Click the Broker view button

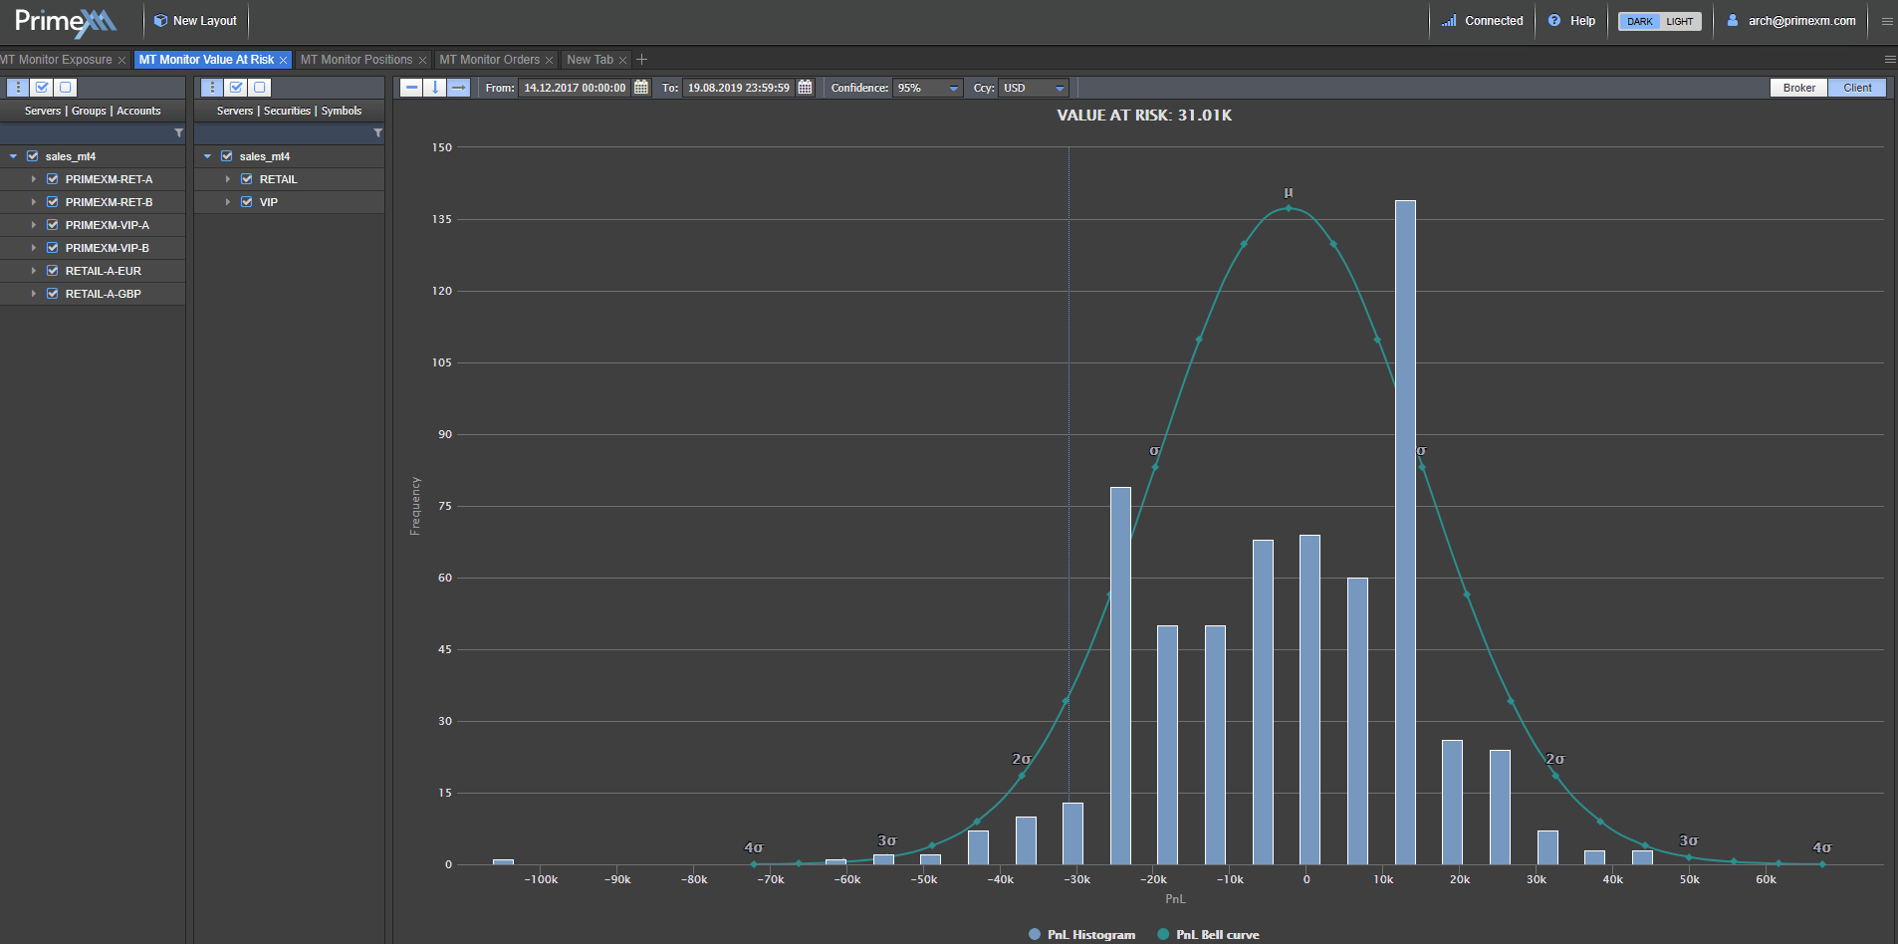1798,88
